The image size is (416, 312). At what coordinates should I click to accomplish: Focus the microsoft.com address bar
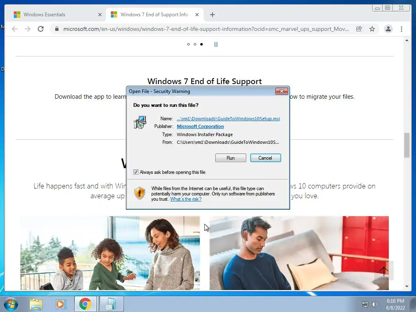[206, 29]
